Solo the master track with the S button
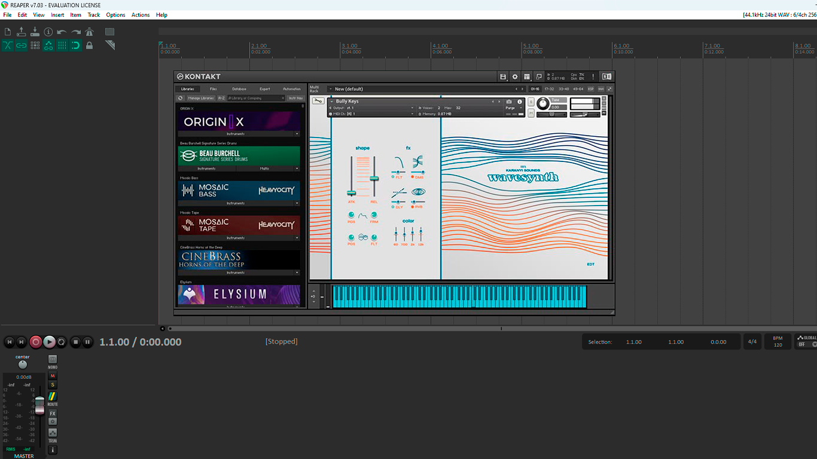This screenshot has width=817, height=459. pos(53,385)
